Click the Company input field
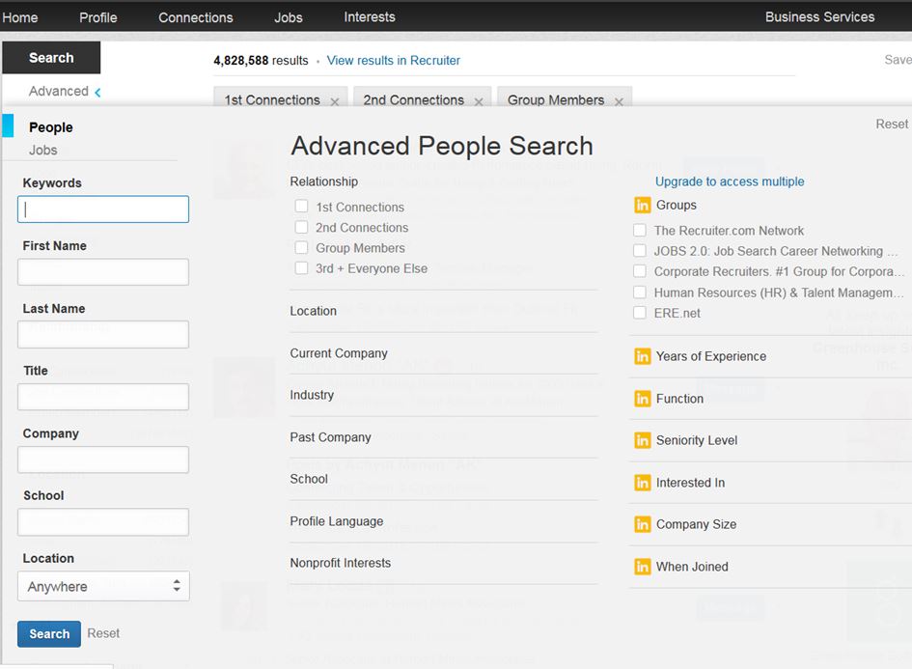Image resolution: width=912 pixels, height=669 pixels. pos(103,460)
